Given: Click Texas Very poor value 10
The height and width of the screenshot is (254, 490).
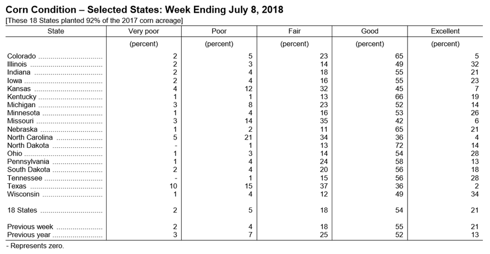Looking at the screenshot, I should [x=173, y=186].
